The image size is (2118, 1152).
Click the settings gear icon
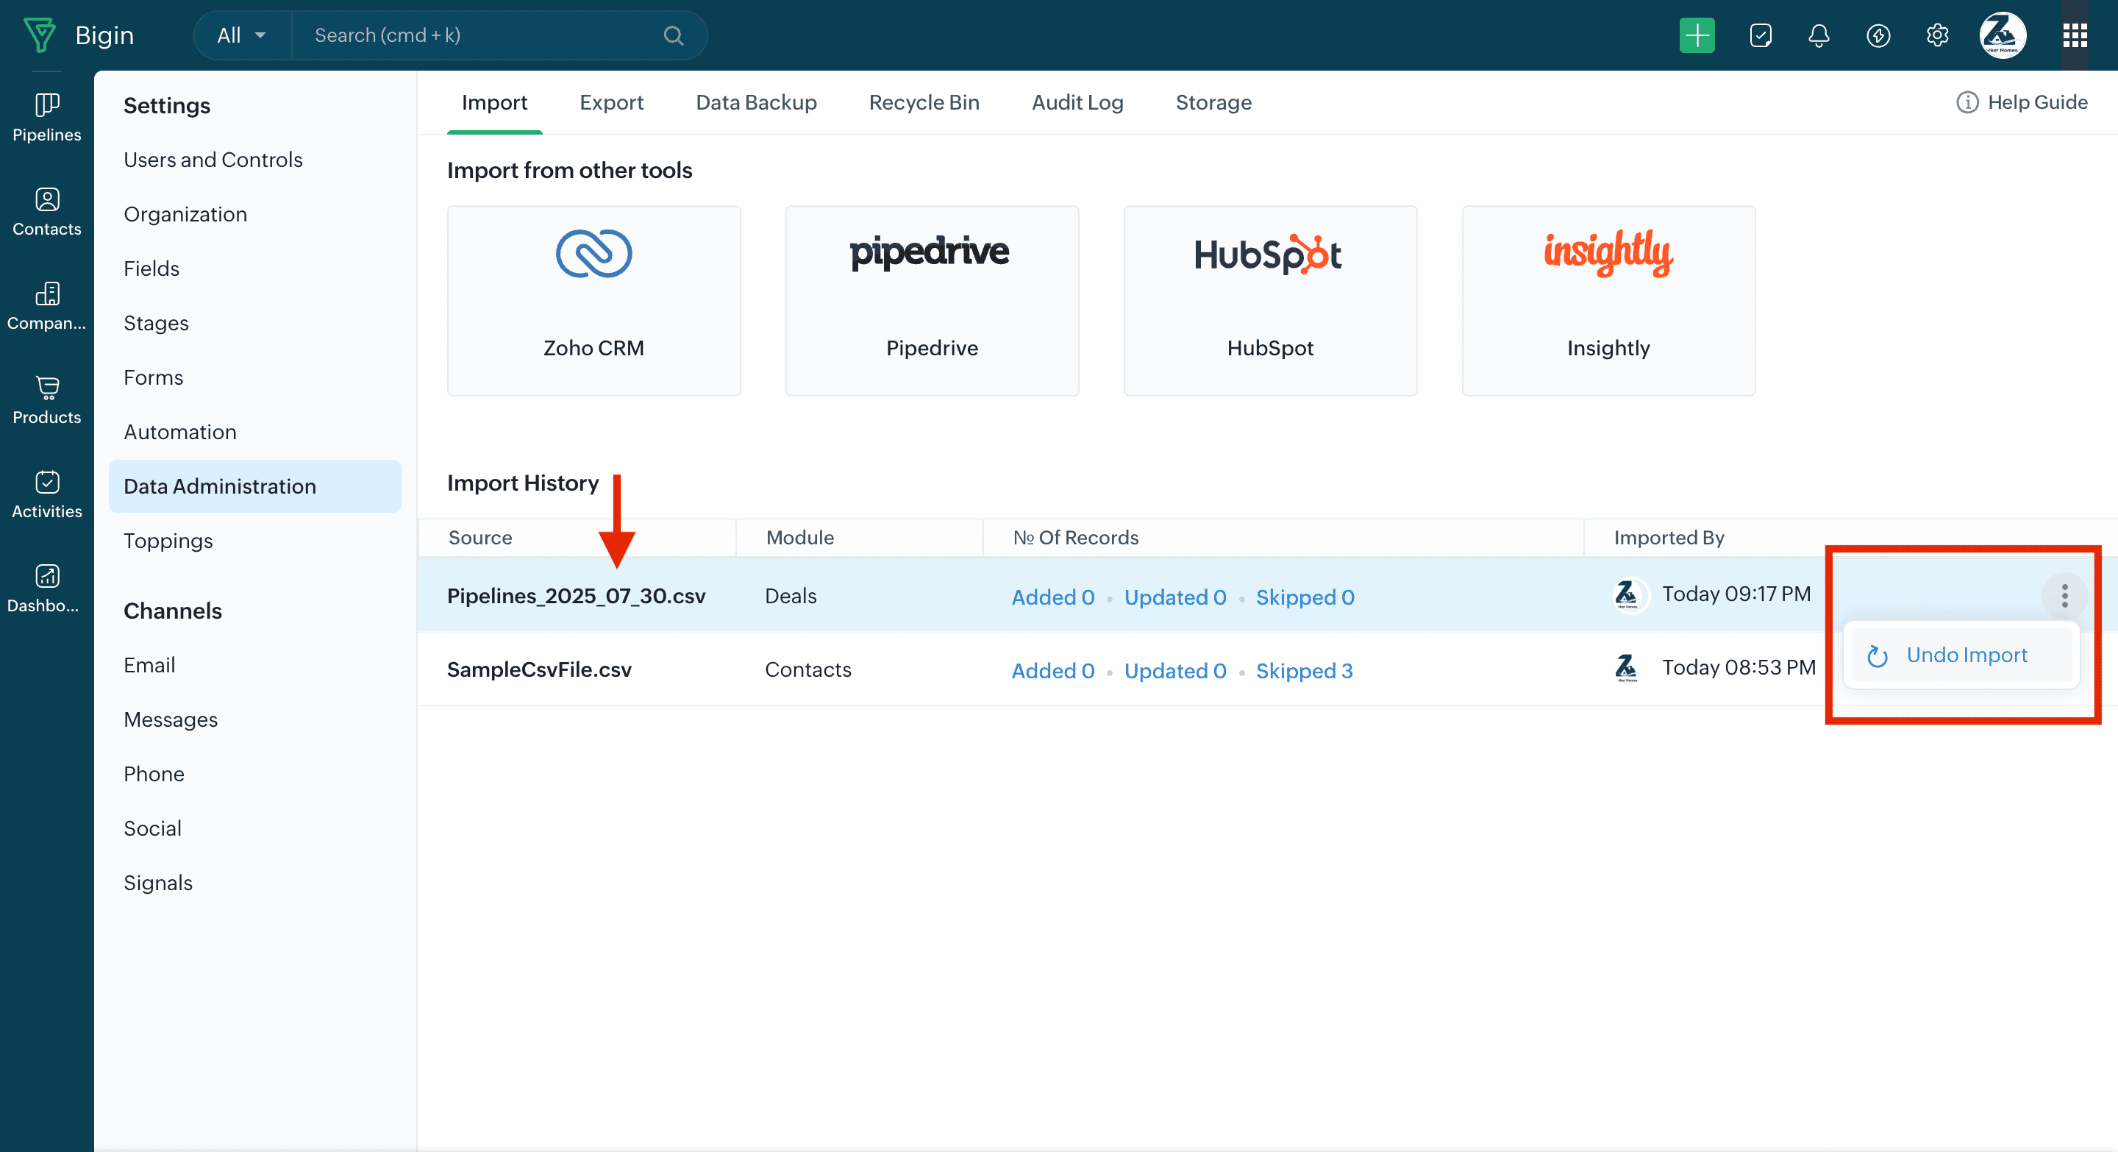(1937, 35)
